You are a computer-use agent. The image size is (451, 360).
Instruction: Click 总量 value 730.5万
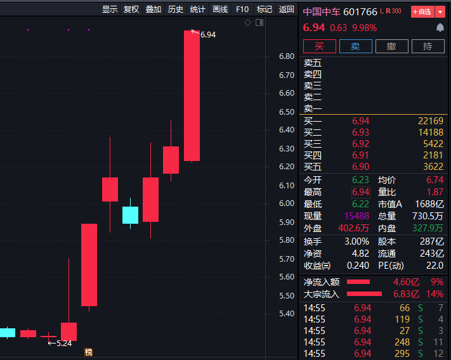(x=428, y=216)
